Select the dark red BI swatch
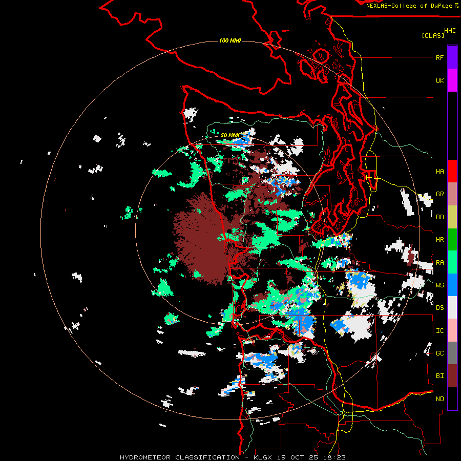The image size is (461, 461). click(452, 376)
